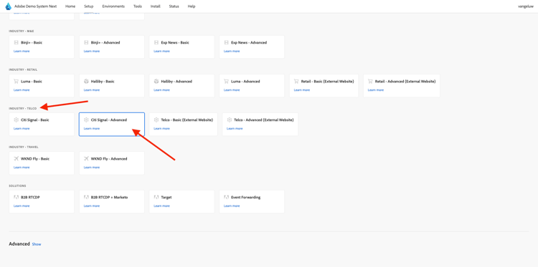The width and height of the screenshot is (538, 267).
Task: Select the WKND Fly - Advanced title
Action: tap(109, 159)
